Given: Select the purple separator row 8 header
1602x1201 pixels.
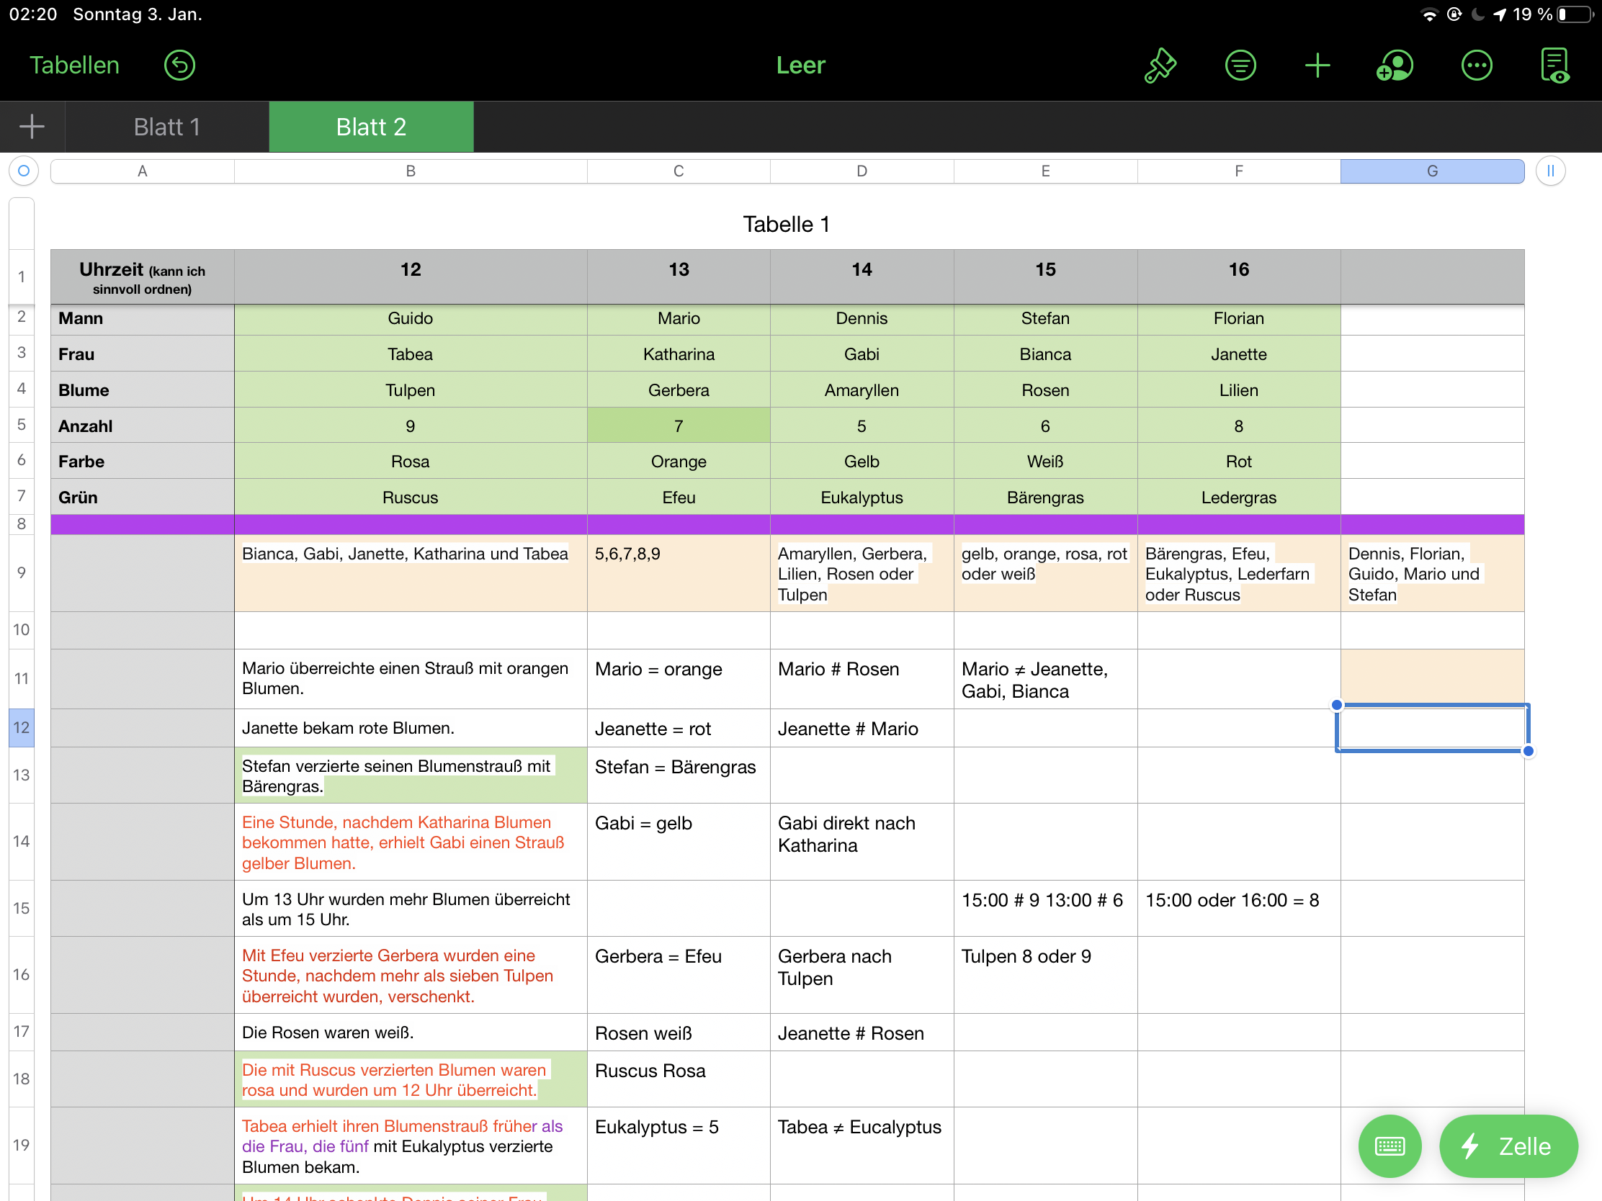Looking at the screenshot, I should point(22,524).
